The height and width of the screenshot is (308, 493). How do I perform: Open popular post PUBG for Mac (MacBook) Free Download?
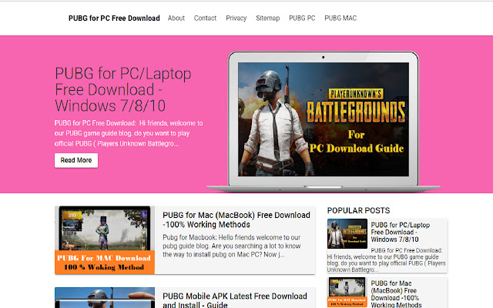click(396, 294)
